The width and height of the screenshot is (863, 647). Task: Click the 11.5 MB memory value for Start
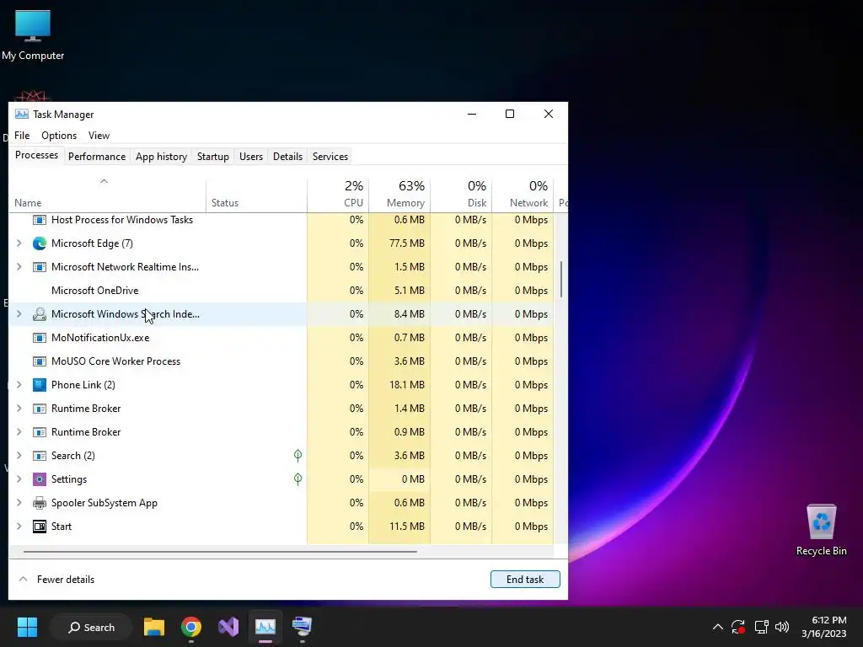(407, 527)
